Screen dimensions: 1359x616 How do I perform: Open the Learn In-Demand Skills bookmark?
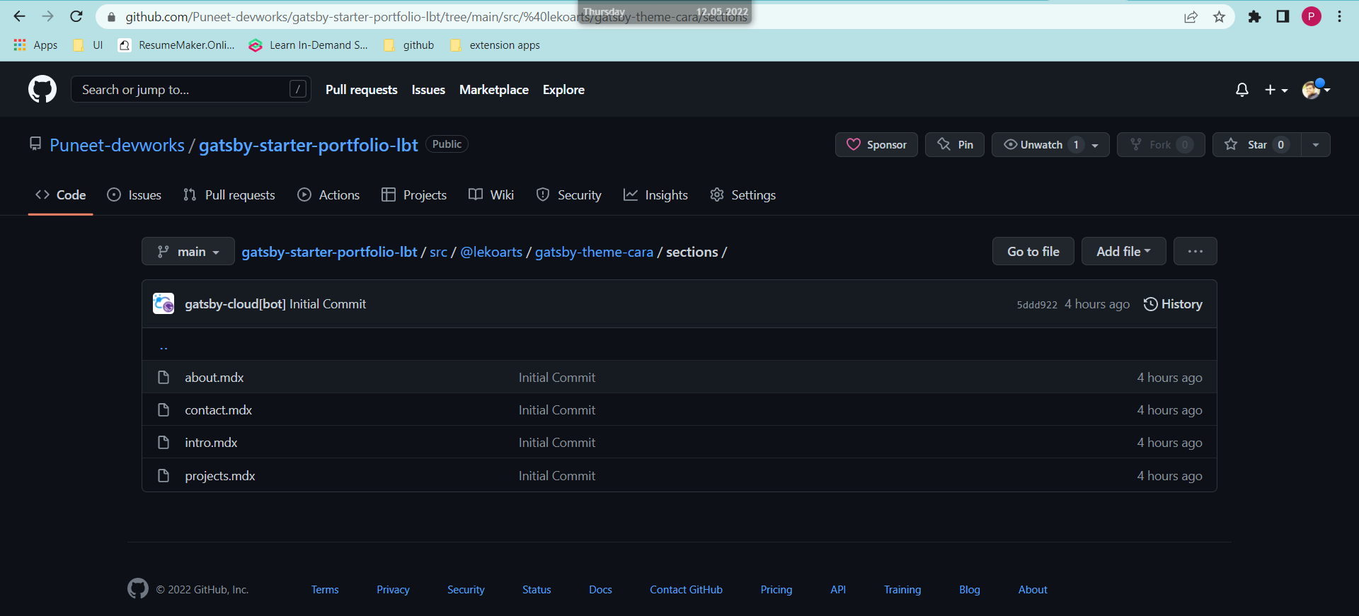point(308,45)
